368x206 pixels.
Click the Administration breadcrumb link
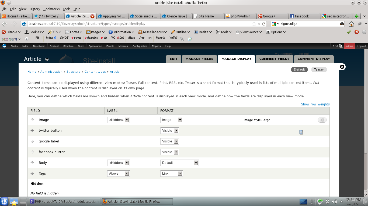click(x=51, y=72)
